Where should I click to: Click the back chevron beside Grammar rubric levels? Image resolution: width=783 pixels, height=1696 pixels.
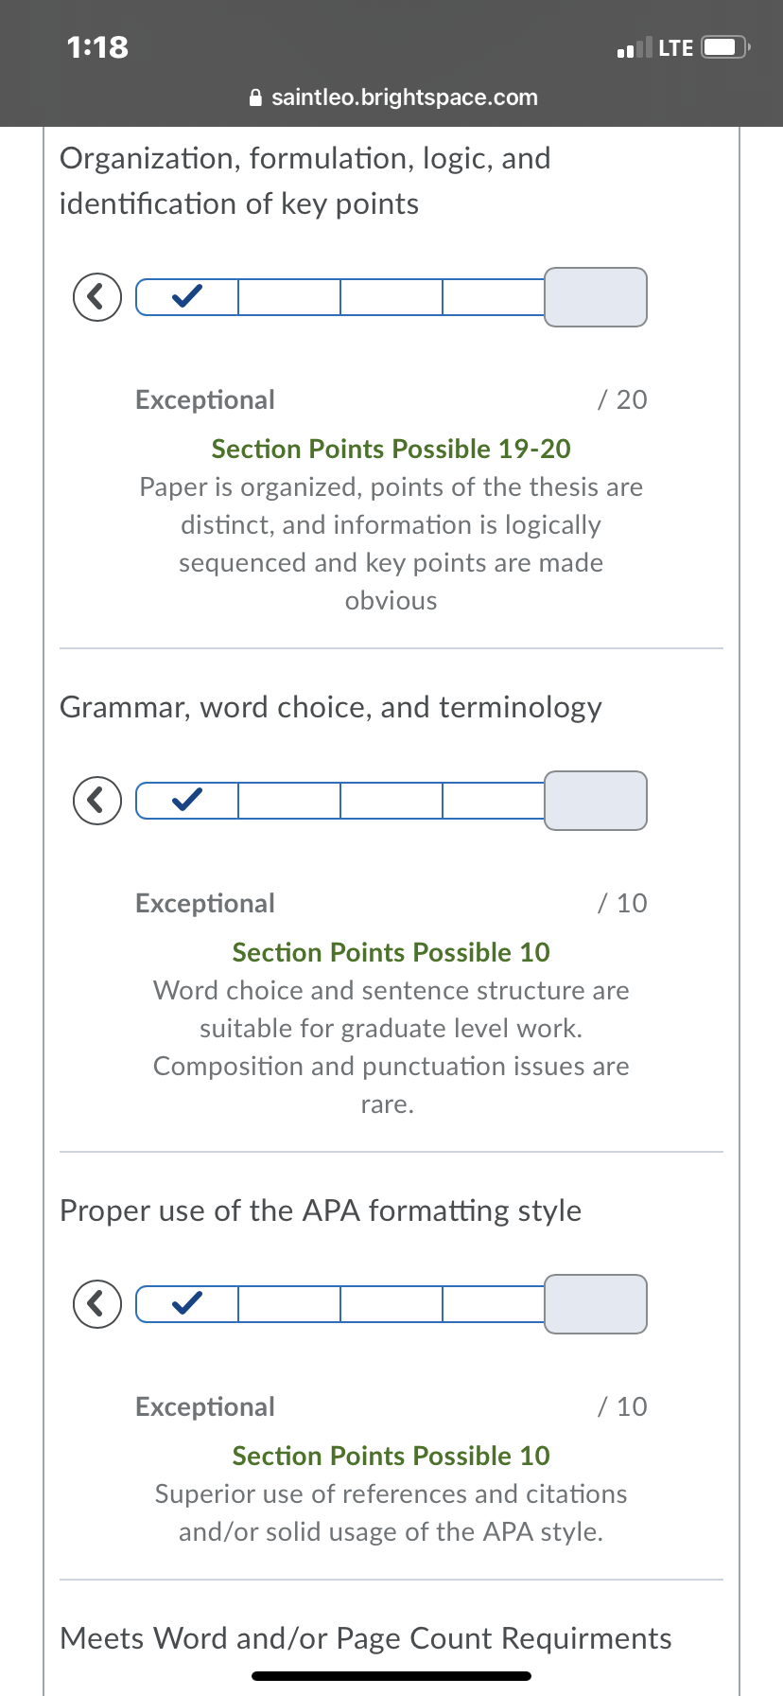coord(97,801)
